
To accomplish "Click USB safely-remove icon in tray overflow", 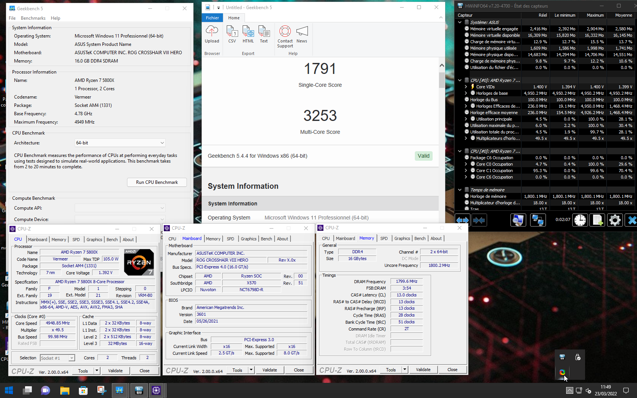I will tap(578, 357).
